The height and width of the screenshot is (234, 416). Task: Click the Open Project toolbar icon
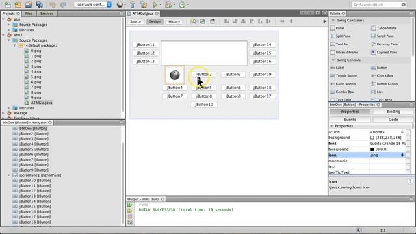29,5
